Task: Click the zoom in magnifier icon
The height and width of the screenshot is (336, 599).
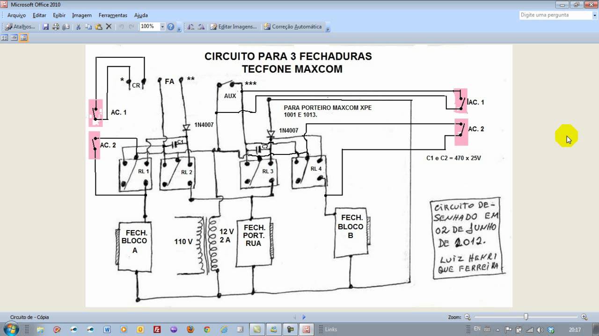Action: (584, 317)
